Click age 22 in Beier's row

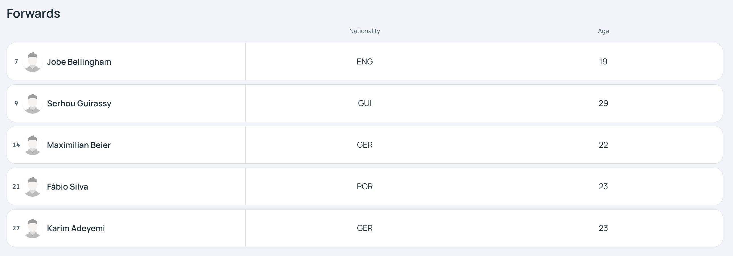point(603,145)
